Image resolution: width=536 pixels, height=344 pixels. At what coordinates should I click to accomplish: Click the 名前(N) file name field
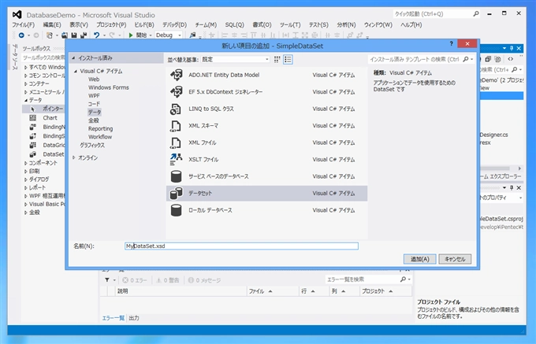pyautogui.click(x=241, y=246)
